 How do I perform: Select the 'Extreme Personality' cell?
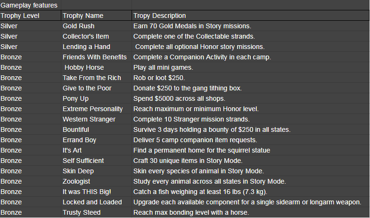pyautogui.click(x=92, y=109)
